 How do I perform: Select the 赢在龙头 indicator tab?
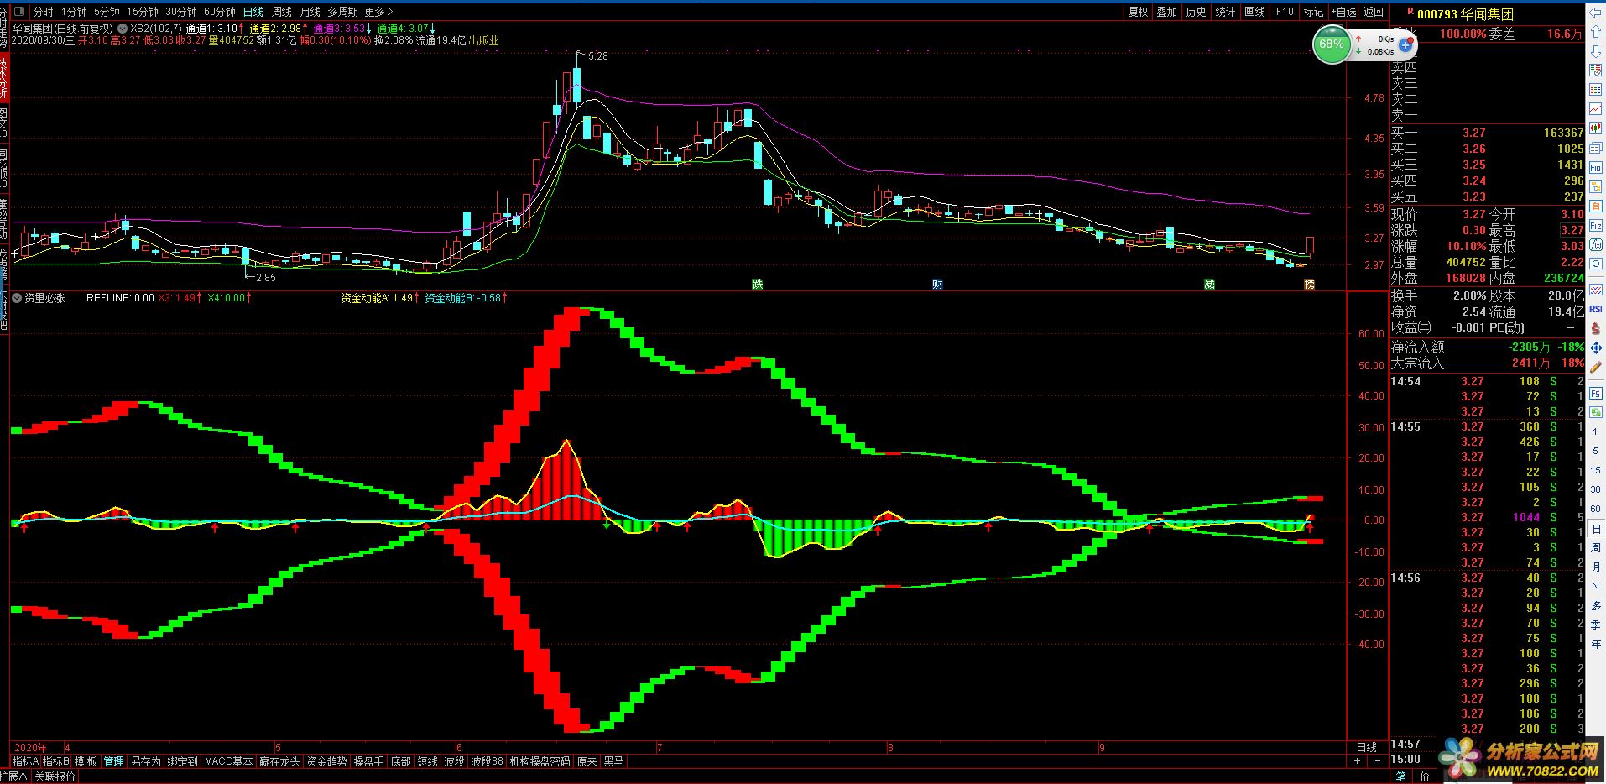[279, 761]
